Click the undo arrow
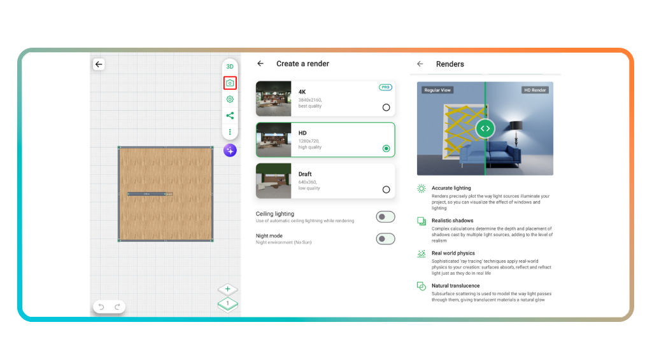Screen dimensions: 652x341 pos(101,307)
